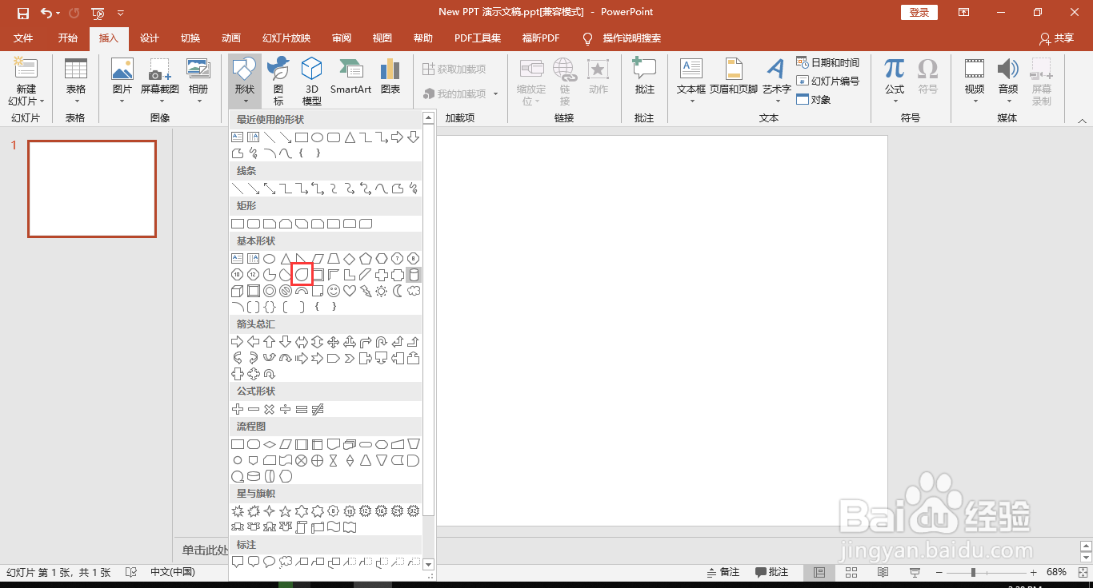1093x588 pixels.
Task: Toggle the Notes pane in the status bar
Action: [723, 572]
